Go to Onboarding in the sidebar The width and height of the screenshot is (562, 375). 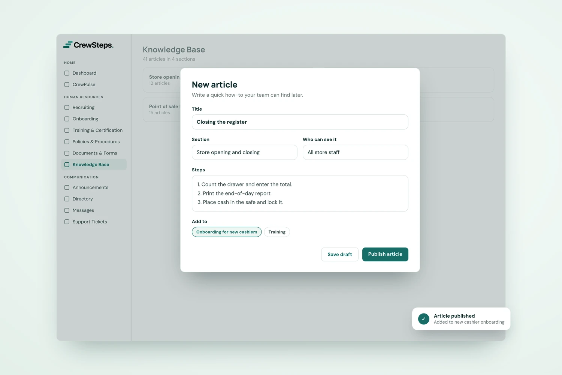click(94, 119)
